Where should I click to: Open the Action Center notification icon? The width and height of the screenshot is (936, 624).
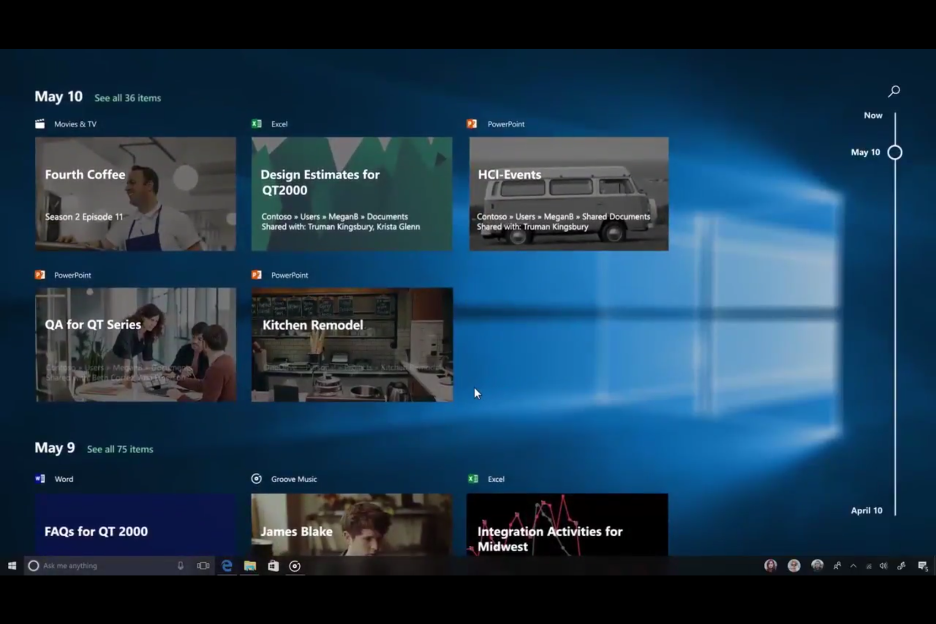click(922, 566)
